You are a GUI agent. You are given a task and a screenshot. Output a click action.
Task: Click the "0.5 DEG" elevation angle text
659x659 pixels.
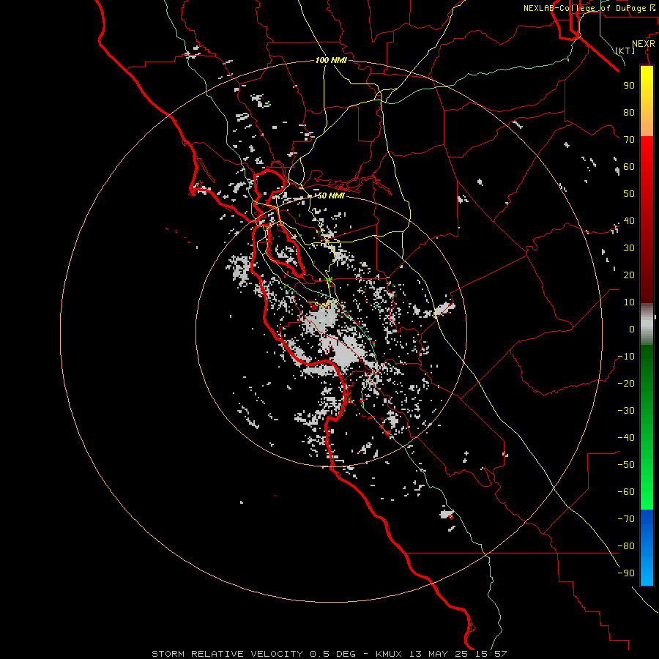coord(332,654)
